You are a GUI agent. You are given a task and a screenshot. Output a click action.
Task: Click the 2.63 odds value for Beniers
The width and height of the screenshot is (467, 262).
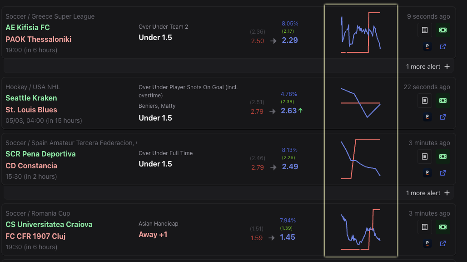pos(289,111)
